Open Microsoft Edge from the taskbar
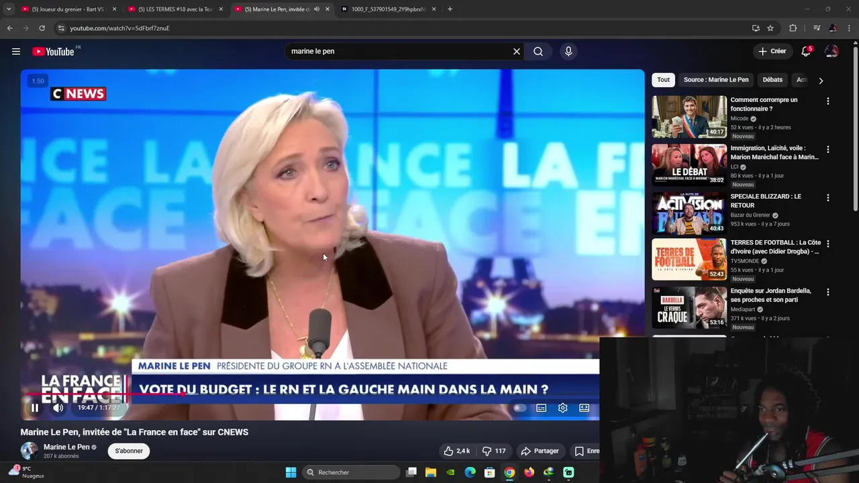This screenshot has width=859, height=483. [x=470, y=472]
